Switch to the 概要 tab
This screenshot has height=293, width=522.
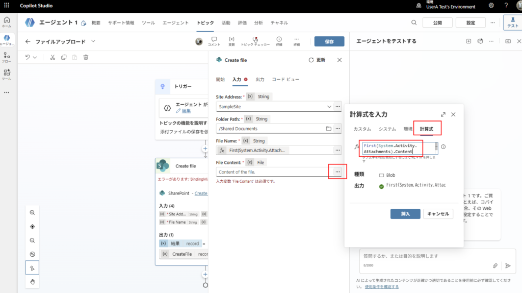[96, 22]
